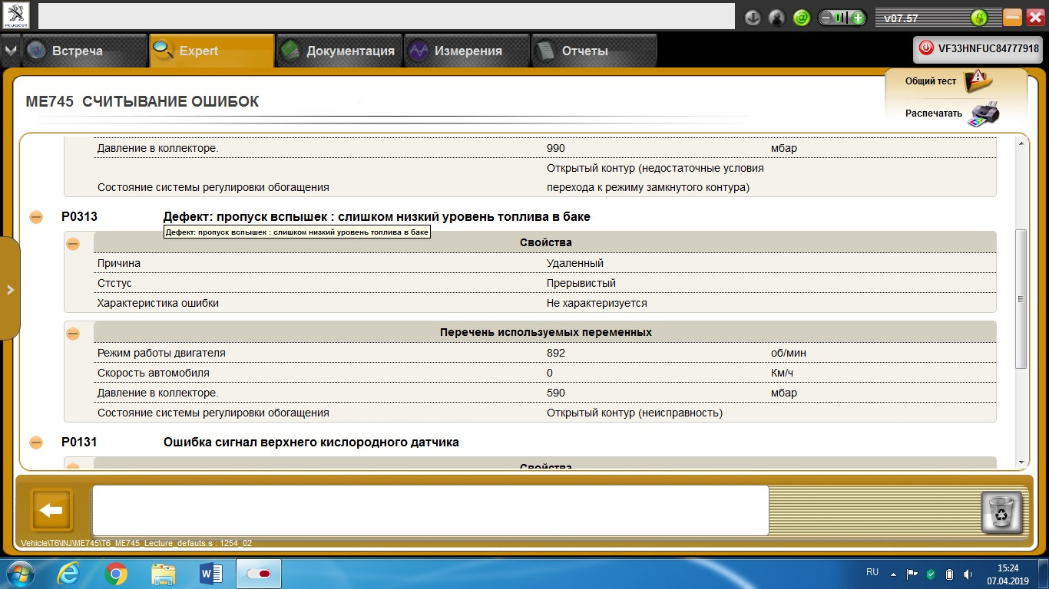This screenshot has width=1049, height=589.
Task: Go back with the orange arrow button
Action: pos(51,510)
